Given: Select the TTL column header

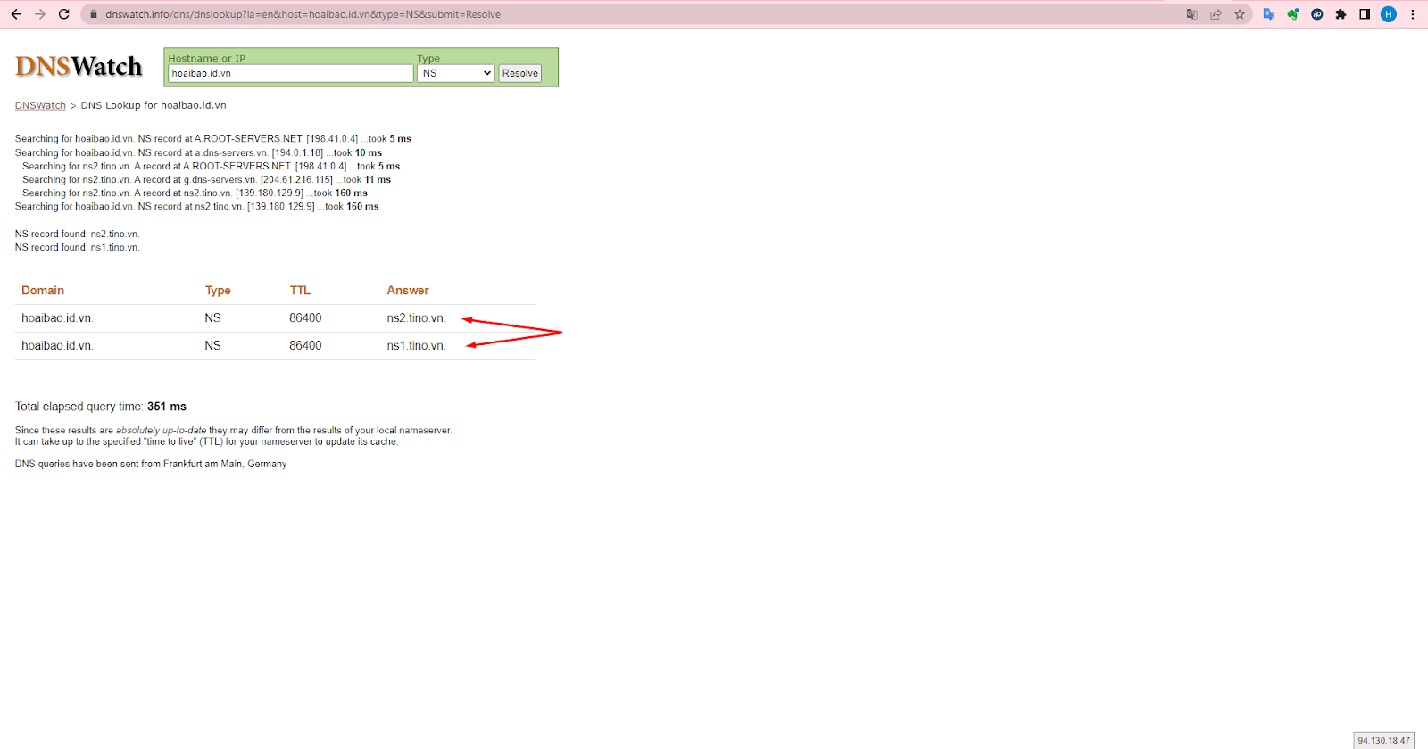Looking at the screenshot, I should [300, 291].
